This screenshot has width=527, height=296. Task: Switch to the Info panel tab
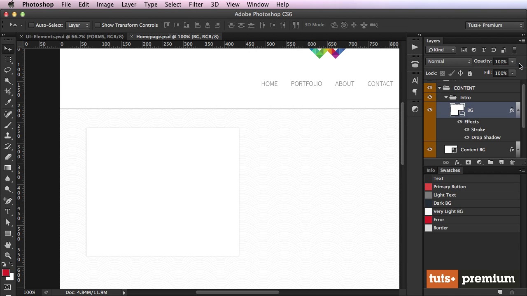(x=430, y=170)
